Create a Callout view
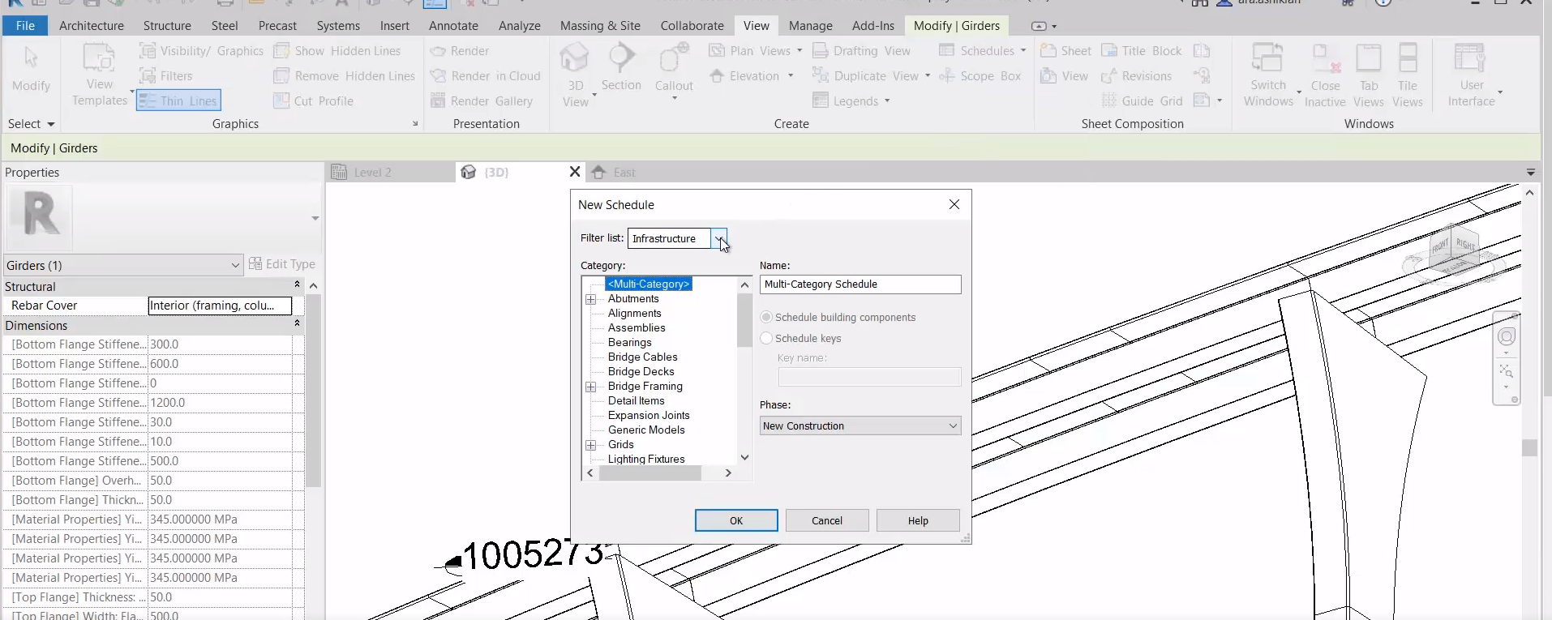Viewport: 1552px width, 620px height. [x=674, y=71]
